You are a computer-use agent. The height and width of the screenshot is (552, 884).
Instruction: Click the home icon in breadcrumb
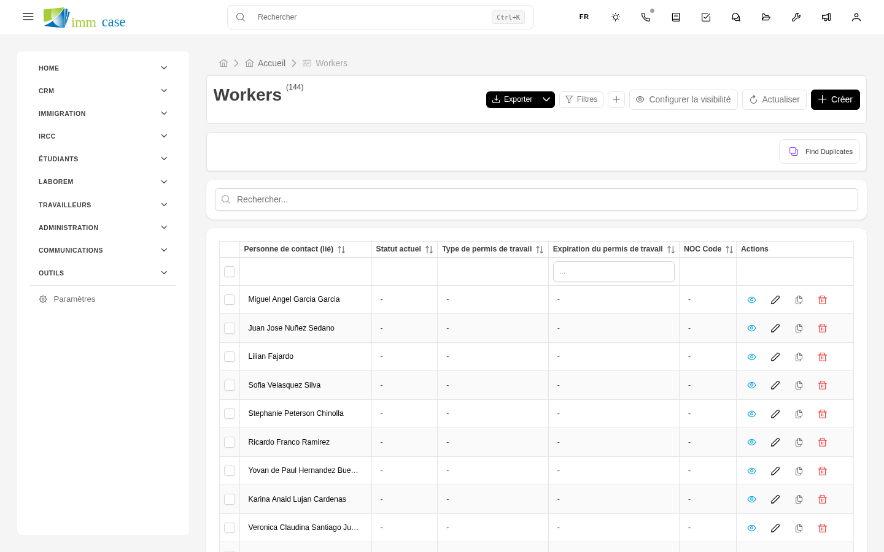tap(223, 63)
